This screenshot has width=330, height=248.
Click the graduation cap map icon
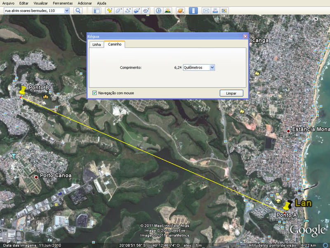pos(278,201)
